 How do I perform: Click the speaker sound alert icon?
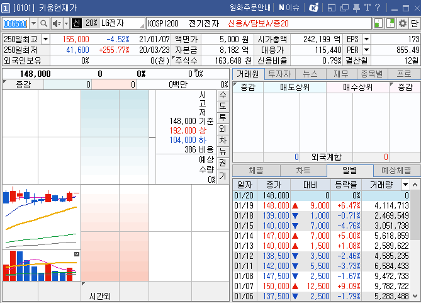coord(57,24)
